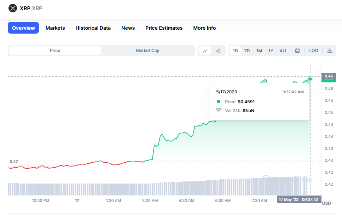Click the XRP coin logo icon
Image resolution: width=342 pixels, height=215 pixels.
(13, 8)
